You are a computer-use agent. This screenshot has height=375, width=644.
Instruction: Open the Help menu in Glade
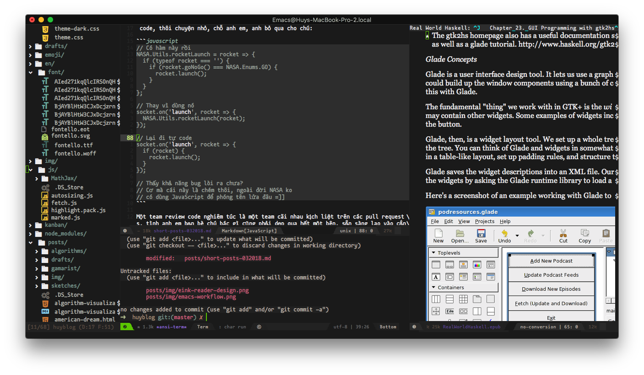[505, 221]
